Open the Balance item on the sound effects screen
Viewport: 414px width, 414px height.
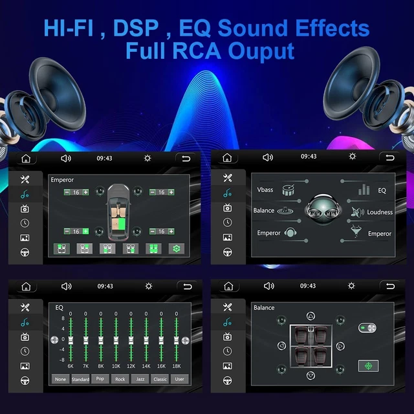coord(273,210)
